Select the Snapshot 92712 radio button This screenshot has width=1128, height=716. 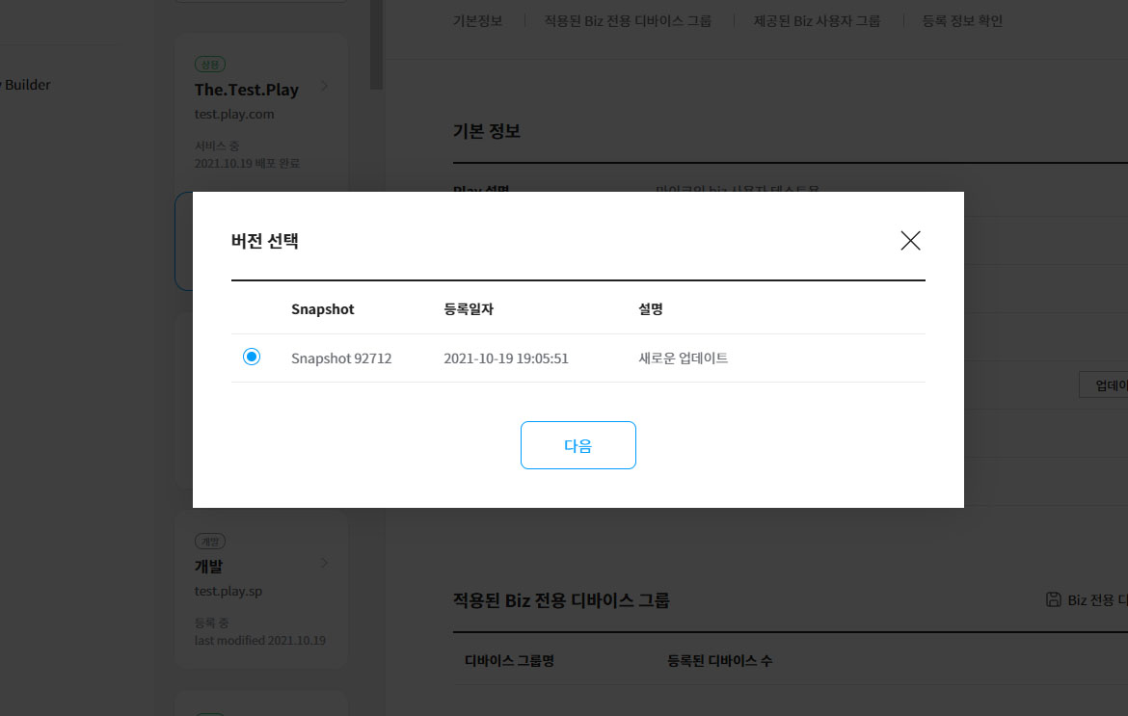252,358
